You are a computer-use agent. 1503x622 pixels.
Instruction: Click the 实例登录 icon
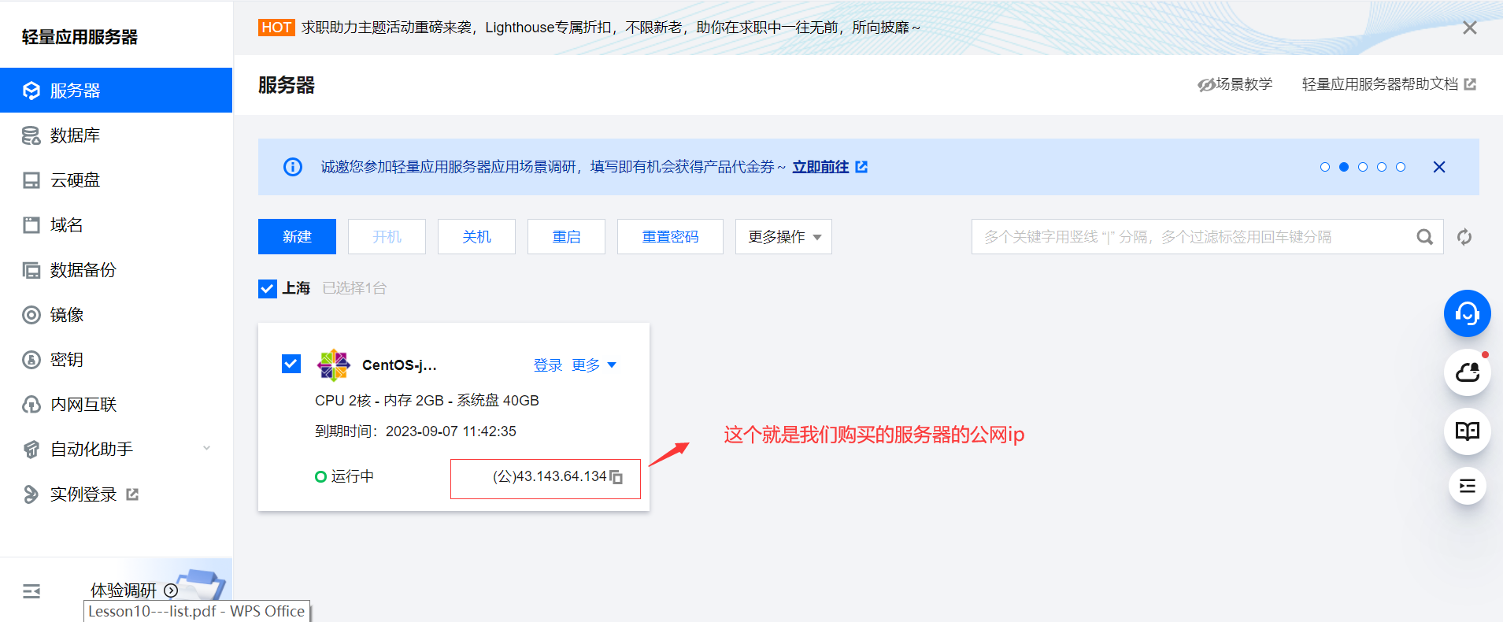click(31, 494)
